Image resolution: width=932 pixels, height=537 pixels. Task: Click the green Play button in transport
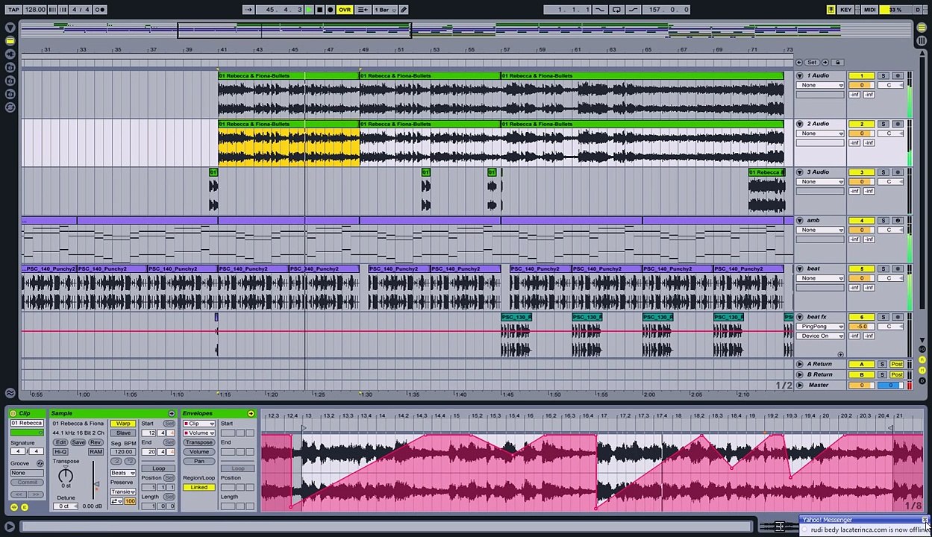pos(309,10)
